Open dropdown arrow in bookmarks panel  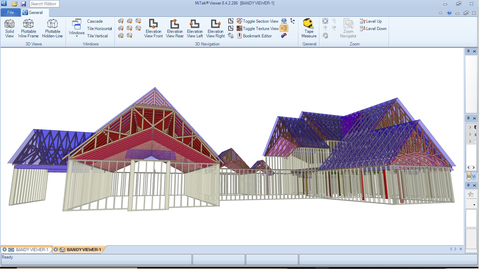(474, 205)
